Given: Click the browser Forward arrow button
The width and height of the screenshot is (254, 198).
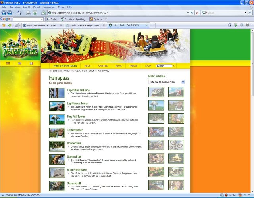Looking at the screenshot, I should click(x=10, y=13).
